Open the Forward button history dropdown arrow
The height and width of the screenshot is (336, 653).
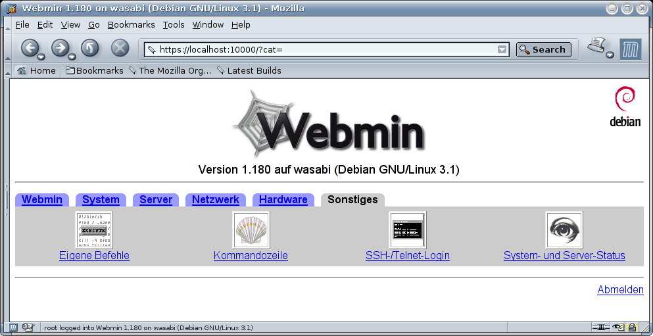(72, 57)
